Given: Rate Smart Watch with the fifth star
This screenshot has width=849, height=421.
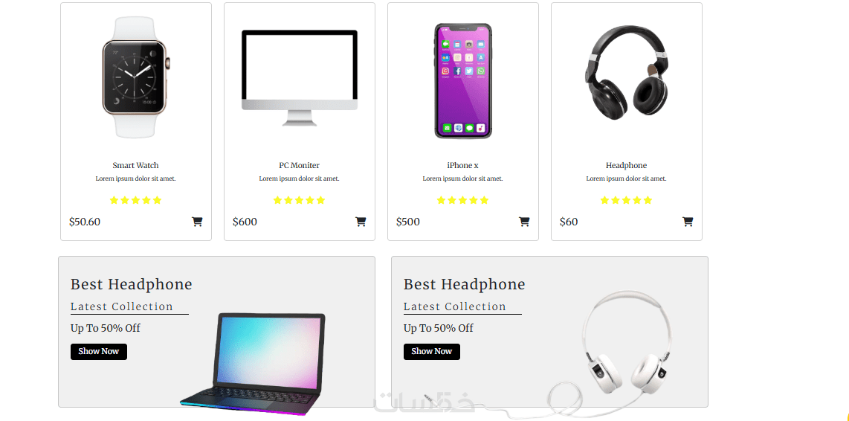Looking at the screenshot, I should pyautogui.click(x=157, y=201).
